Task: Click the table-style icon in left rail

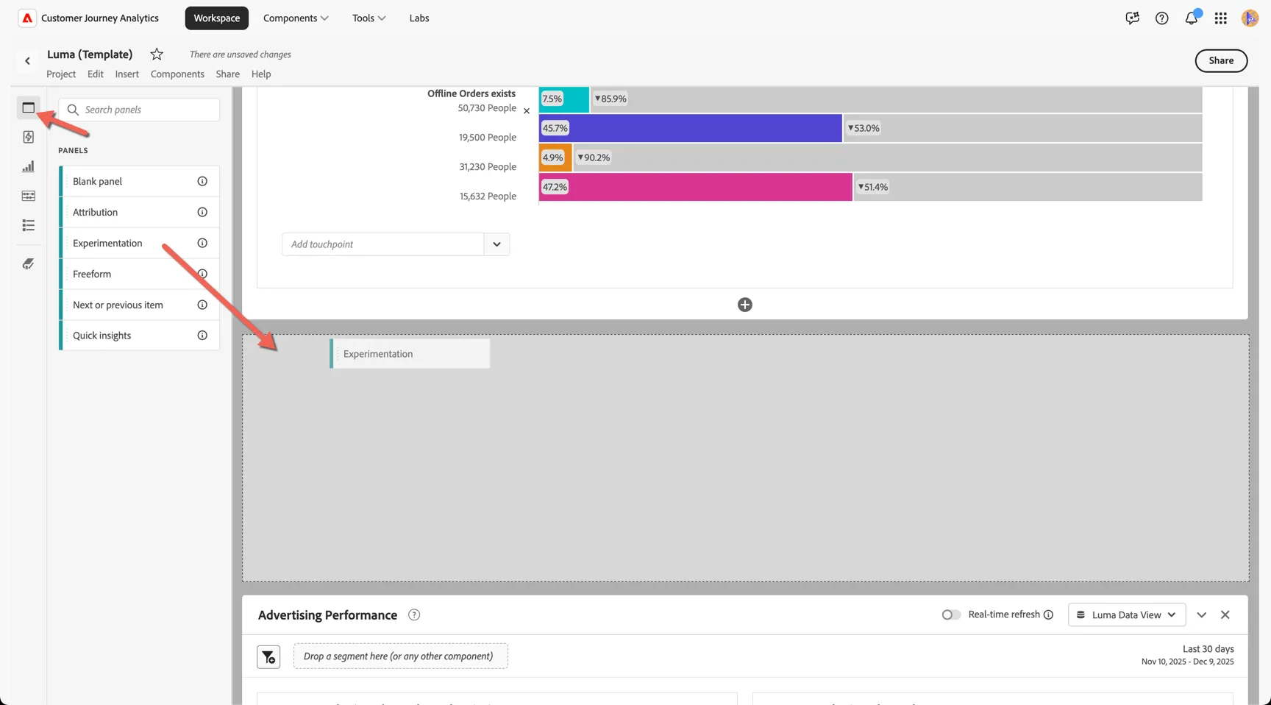Action: [x=28, y=196]
